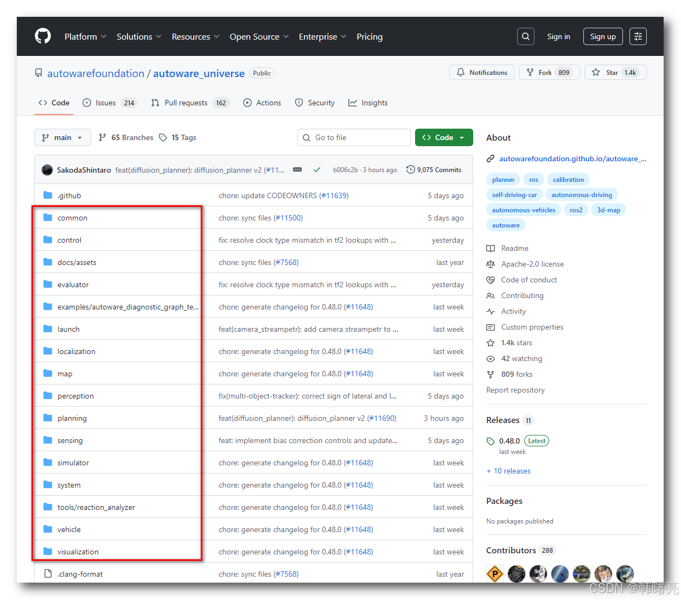Viewport: 681px width, 600px height.
Task: Open the localization folder
Action: point(76,351)
